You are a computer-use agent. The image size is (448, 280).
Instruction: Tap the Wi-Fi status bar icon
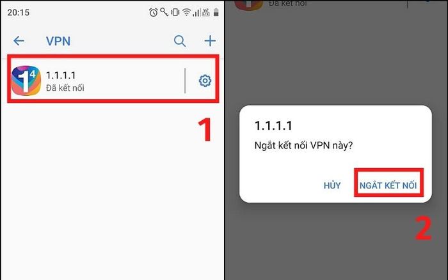point(186,12)
